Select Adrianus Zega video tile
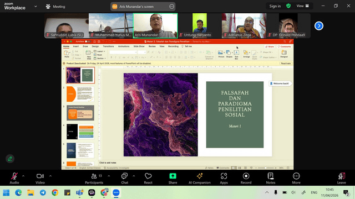This screenshot has height=199, width=355. tap(244, 25)
